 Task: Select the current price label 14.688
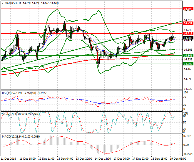tap(188, 38)
